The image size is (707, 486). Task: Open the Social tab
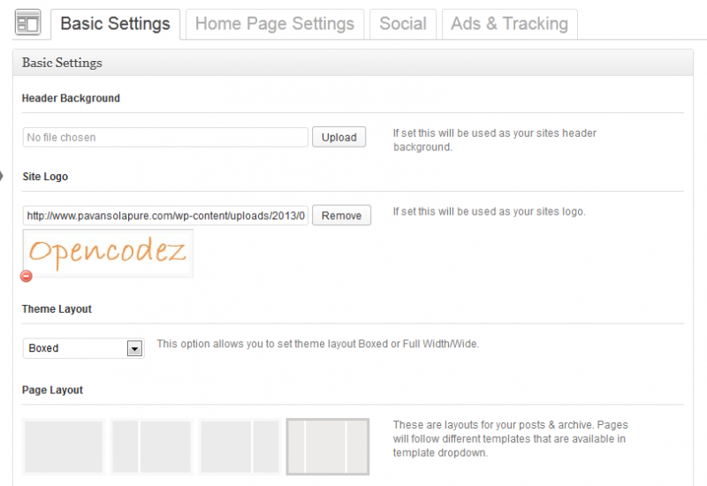(403, 24)
